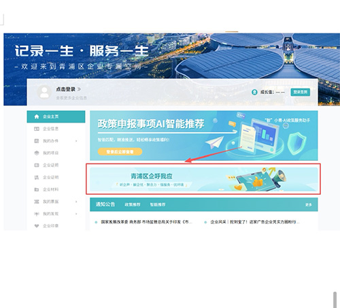Open the 小青-AI政策服务助手 link
The width and height of the screenshot is (340, 308).
pyautogui.click(x=288, y=121)
